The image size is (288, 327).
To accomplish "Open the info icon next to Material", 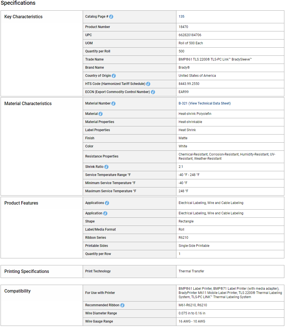I will (101, 114).
